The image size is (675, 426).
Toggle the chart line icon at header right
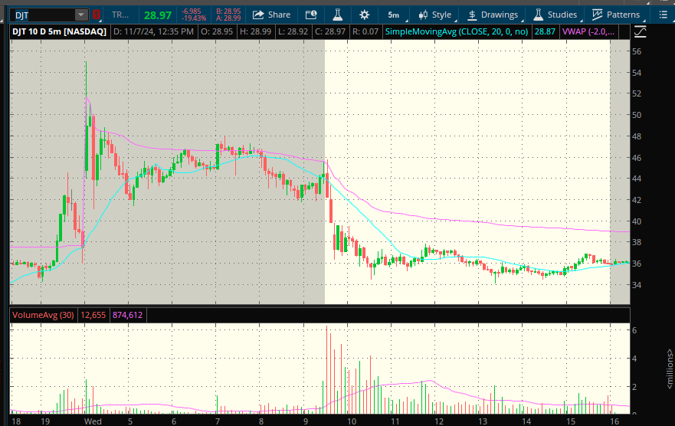(x=640, y=32)
